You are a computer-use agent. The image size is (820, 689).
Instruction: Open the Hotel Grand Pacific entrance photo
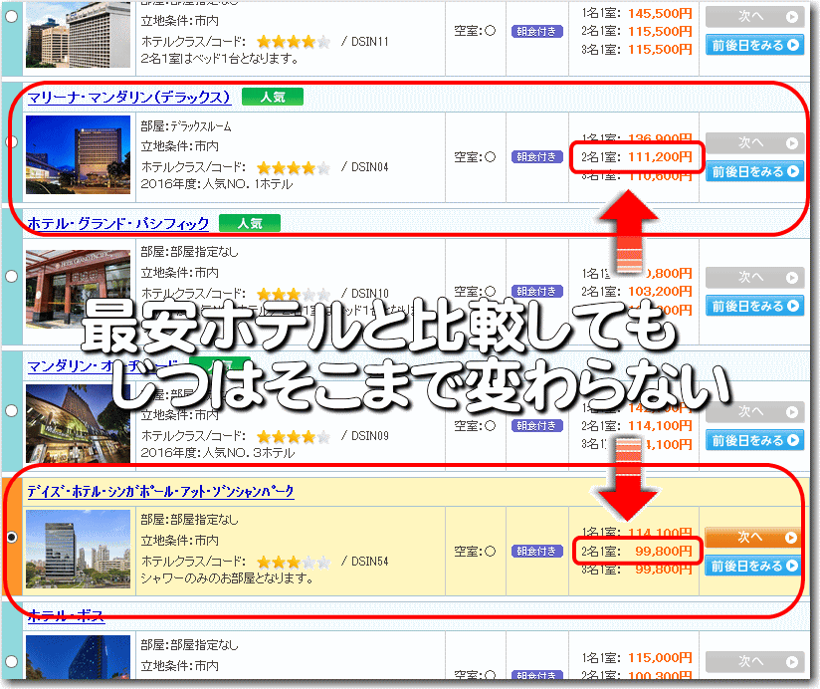[x=78, y=290]
